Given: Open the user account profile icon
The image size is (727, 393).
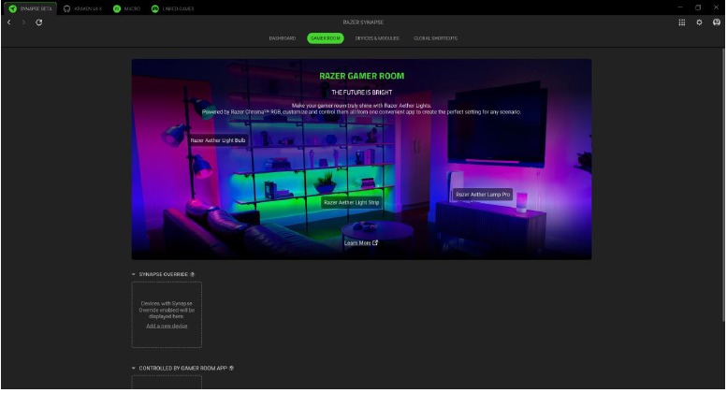Looking at the screenshot, I should coord(717,22).
